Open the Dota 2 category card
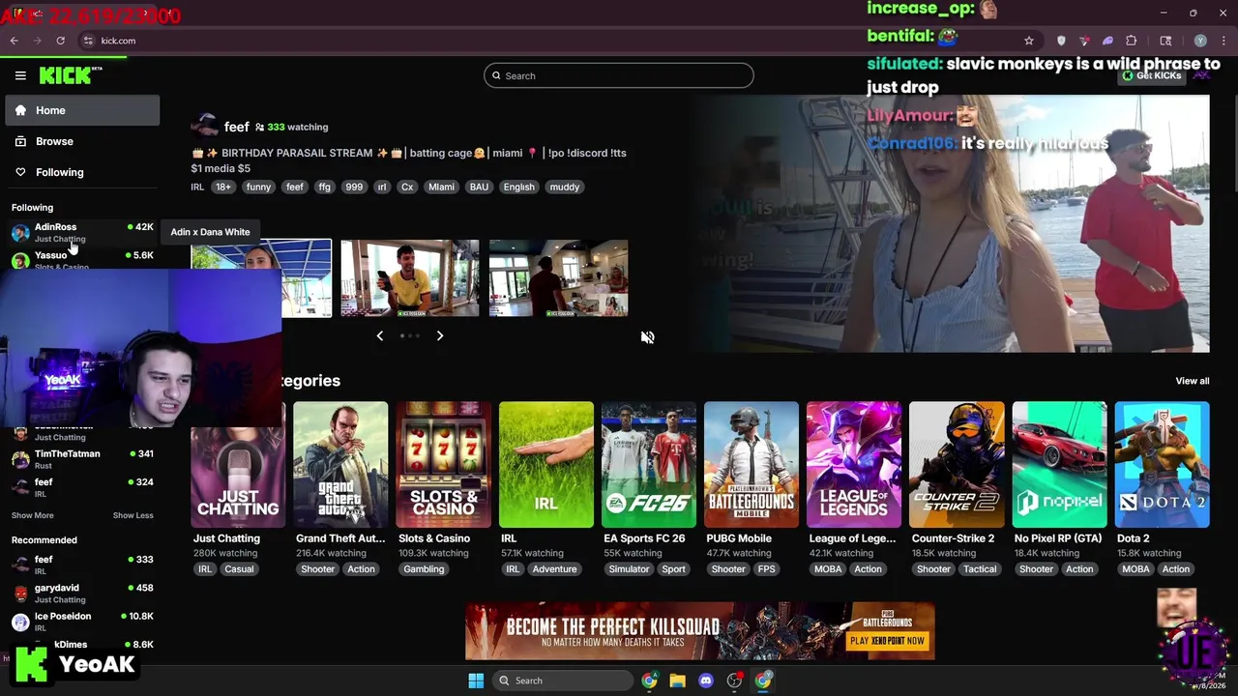Image resolution: width=1238 pixels, height=696 pixels. (x=1163, y=465)
